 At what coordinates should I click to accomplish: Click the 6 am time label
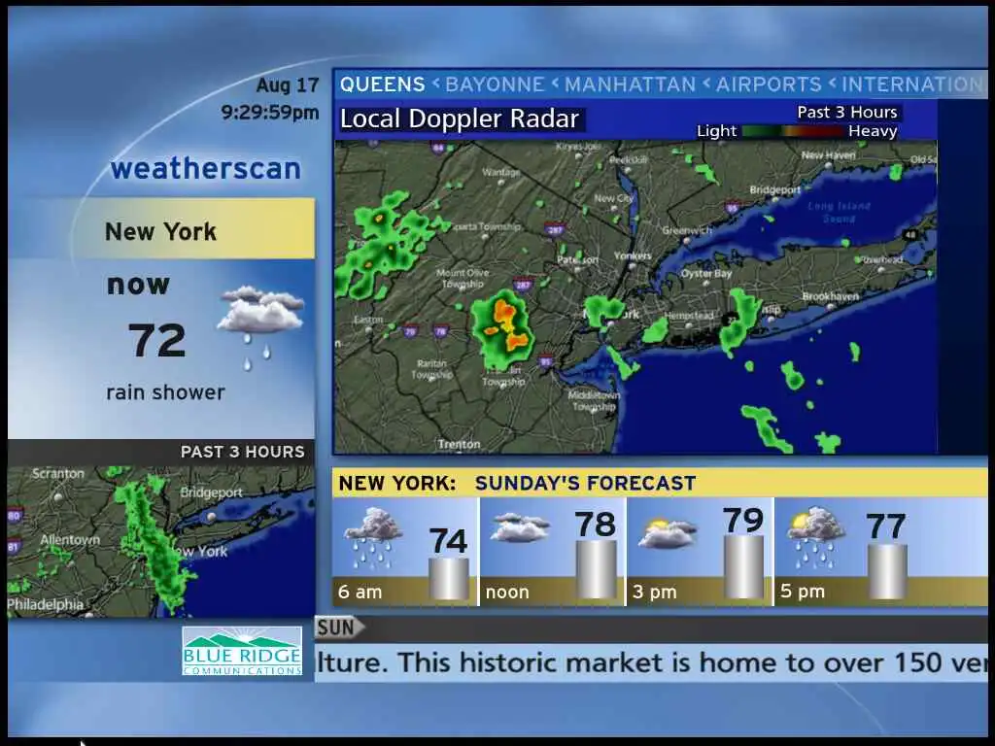click(x=360, y=592)
